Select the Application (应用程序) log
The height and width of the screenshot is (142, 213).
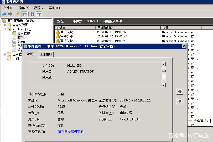pyautogui.click(x=24, y=33)
